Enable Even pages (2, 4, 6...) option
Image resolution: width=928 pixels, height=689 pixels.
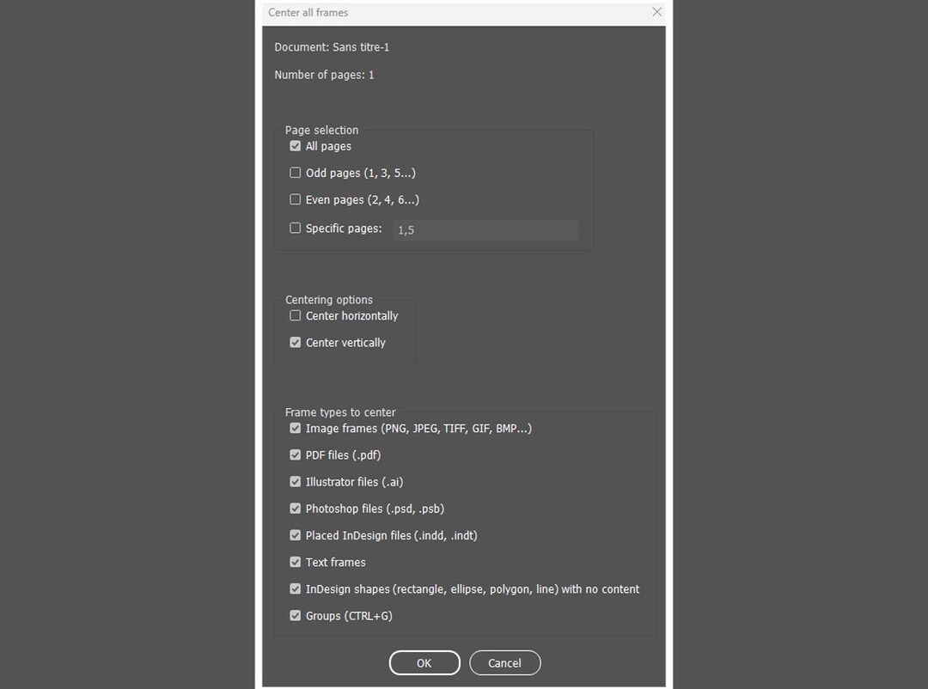pyautogui.click(x=296, y=199)
